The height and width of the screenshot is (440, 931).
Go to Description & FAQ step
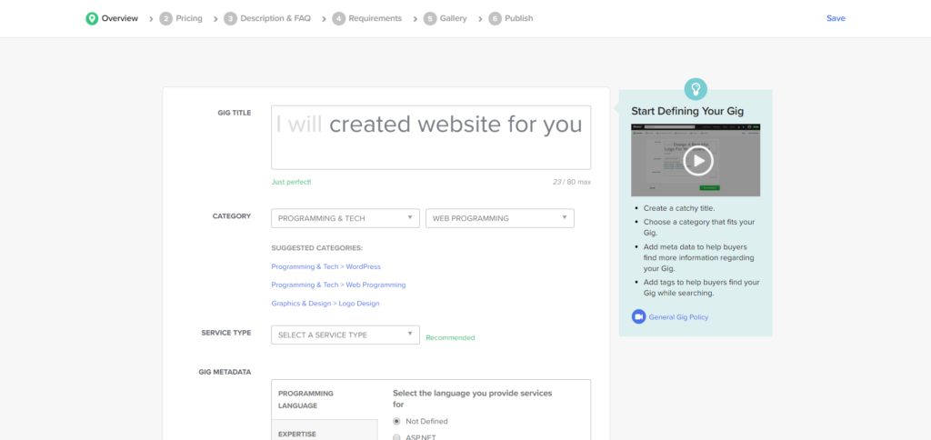[275, 18]
